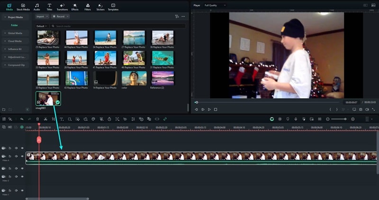Open the Default sort dropdown
379x200 pixels.
[x=41, y=26]
